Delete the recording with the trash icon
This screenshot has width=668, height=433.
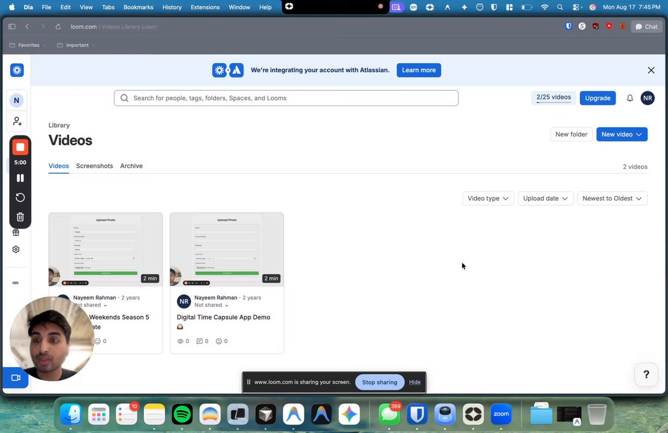point(20,217)
